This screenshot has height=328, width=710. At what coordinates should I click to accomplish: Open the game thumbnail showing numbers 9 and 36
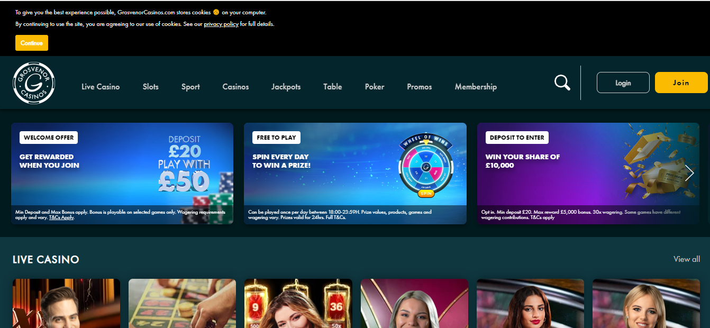point(298,304)
